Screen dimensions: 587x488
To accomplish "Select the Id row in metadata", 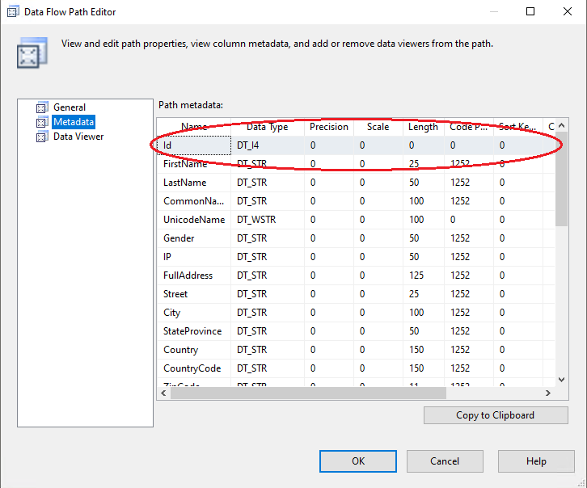I will [194, 145].
